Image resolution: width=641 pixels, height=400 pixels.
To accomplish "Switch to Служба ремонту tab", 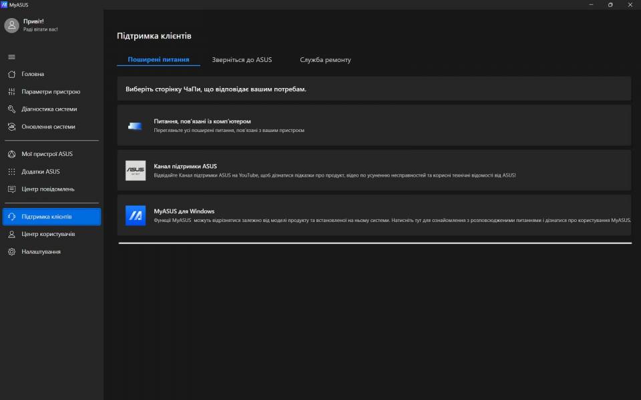I will click(x=325, y=59).
